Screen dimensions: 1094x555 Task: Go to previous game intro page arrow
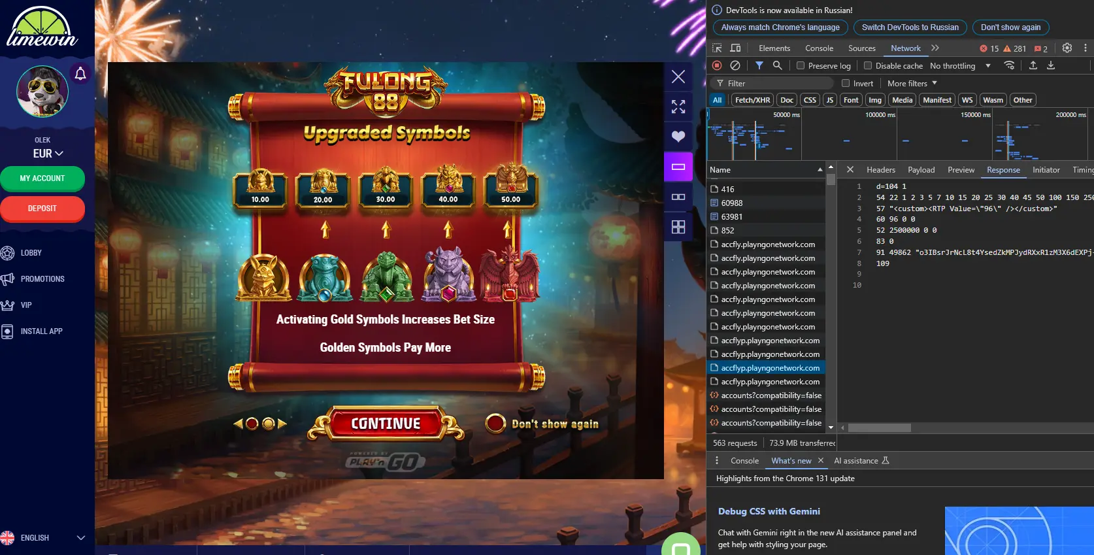(x=238, y=424)
